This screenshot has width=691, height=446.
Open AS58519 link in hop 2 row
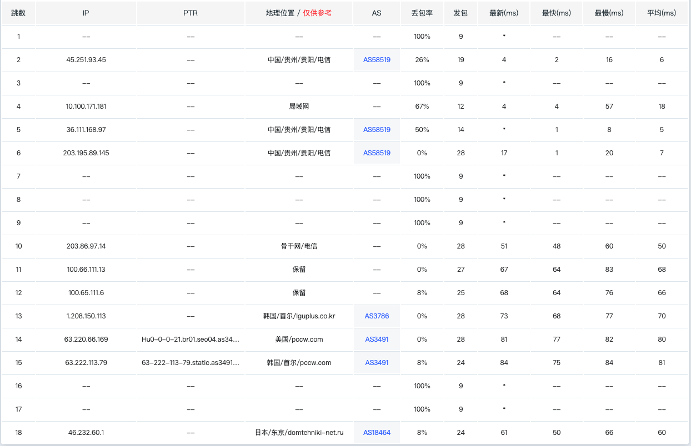tap(377, 60)
